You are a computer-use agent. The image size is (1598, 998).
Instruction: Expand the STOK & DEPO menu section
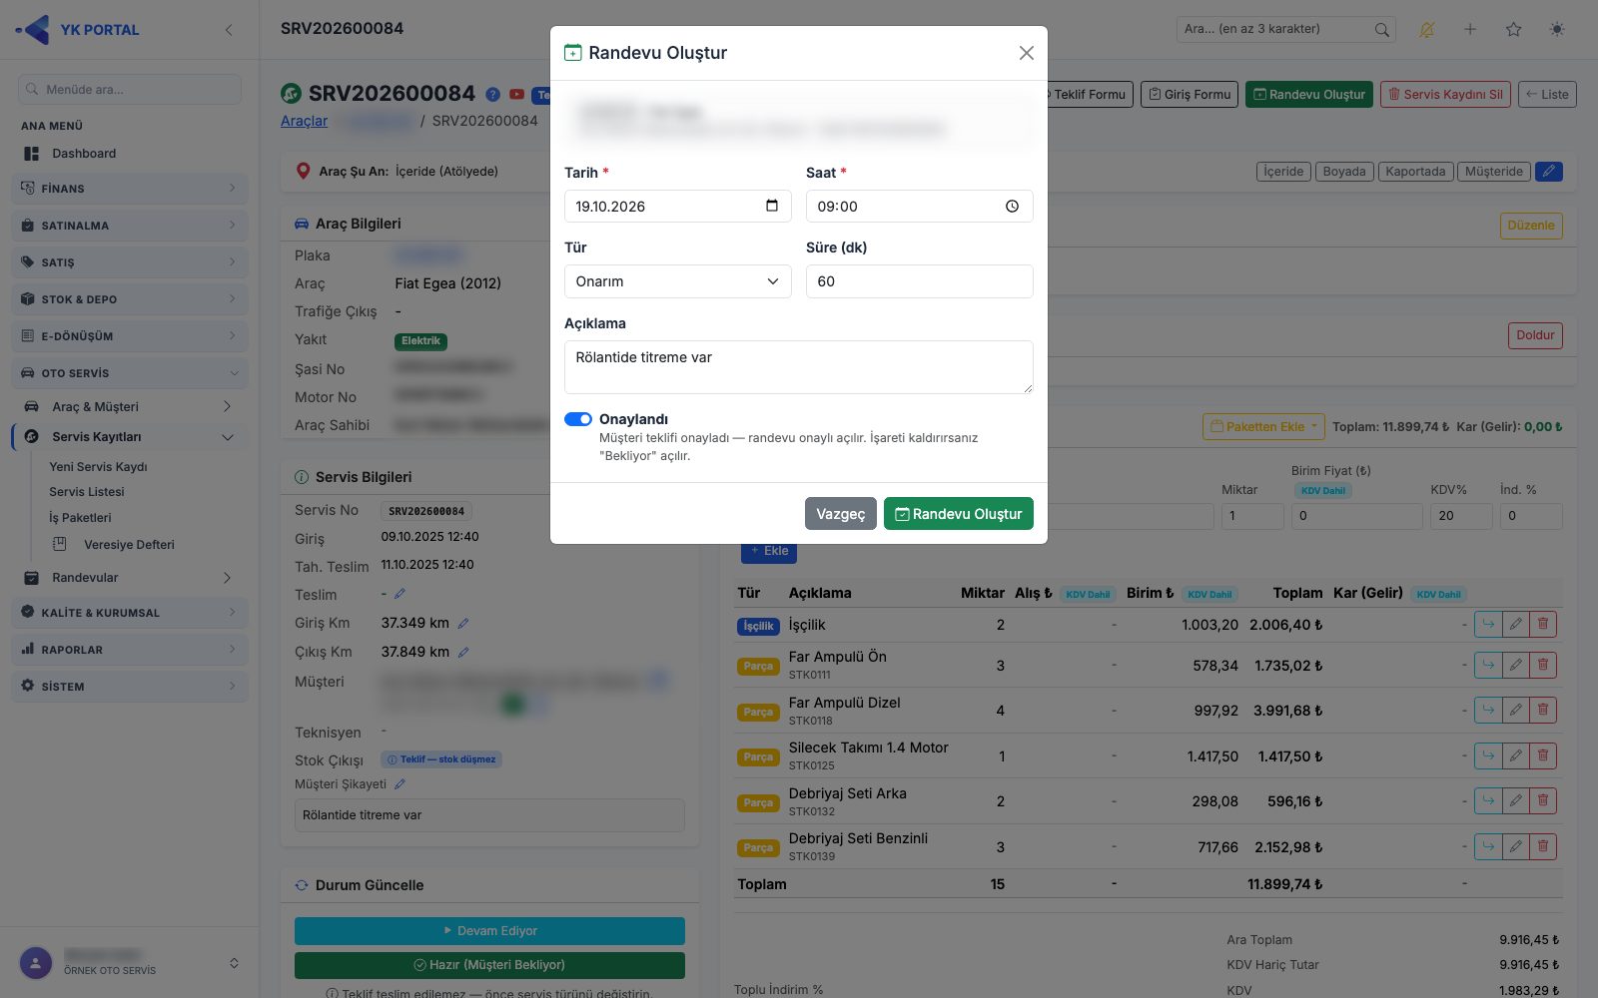[x=129, y=298]
